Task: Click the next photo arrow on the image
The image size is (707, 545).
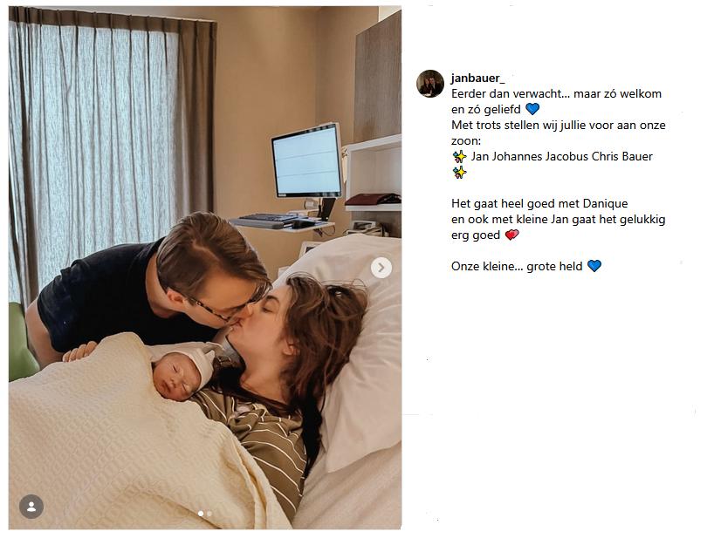Action: click(381, 268)
